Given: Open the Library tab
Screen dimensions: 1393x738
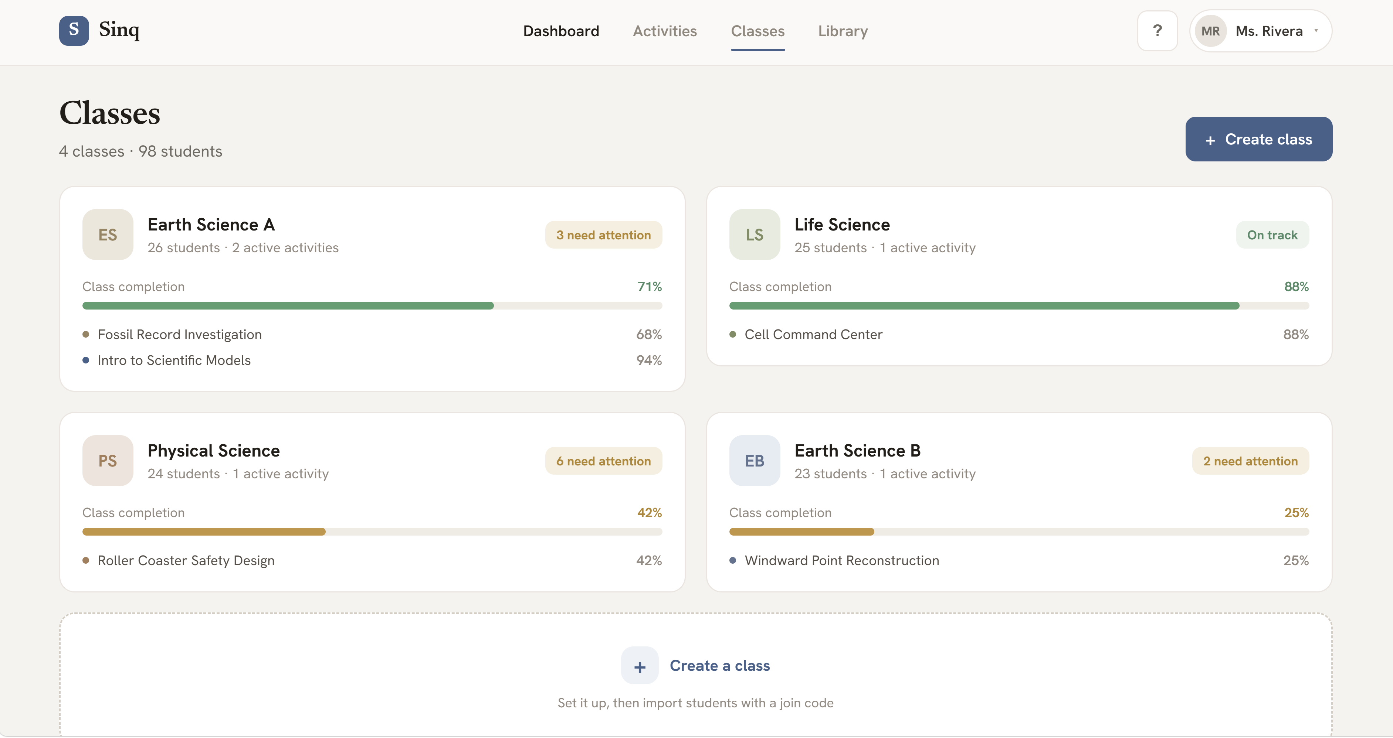Looking at the screenshot, I should (x=843, y=31).
